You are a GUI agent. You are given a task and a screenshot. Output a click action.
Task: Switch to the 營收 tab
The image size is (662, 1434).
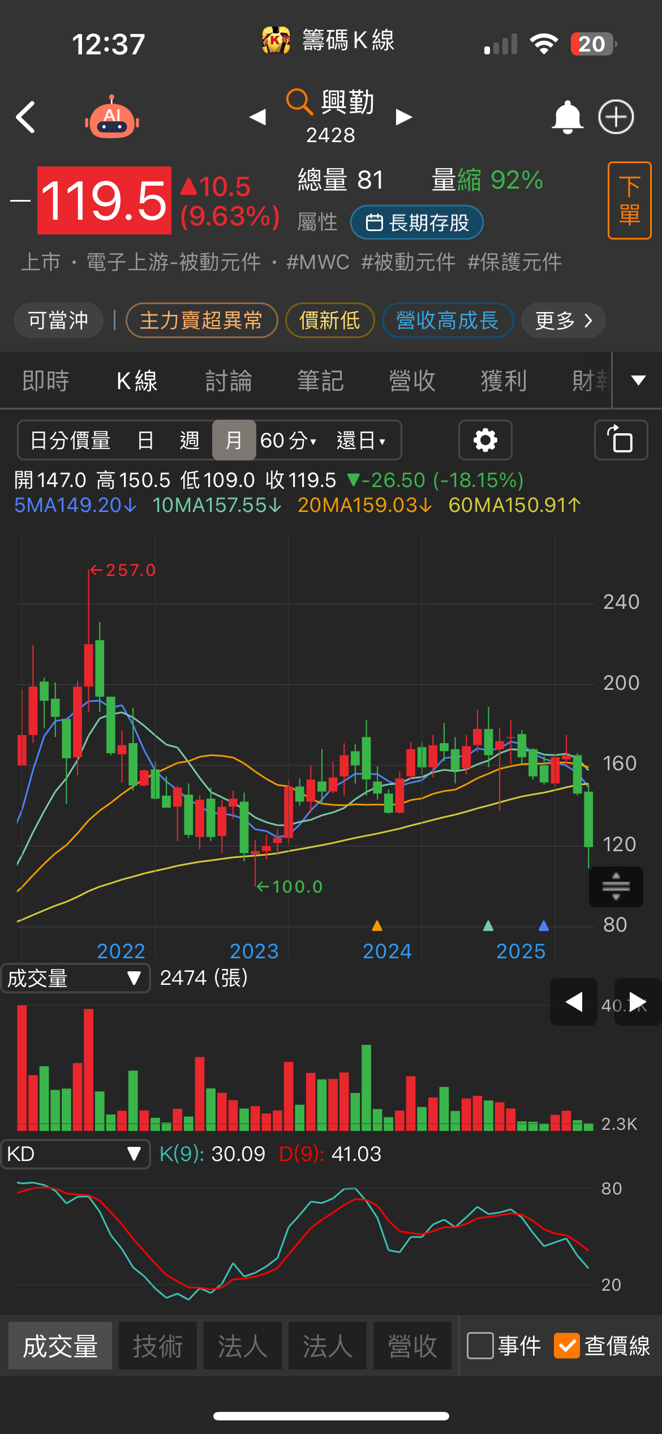tap(412, 381)
